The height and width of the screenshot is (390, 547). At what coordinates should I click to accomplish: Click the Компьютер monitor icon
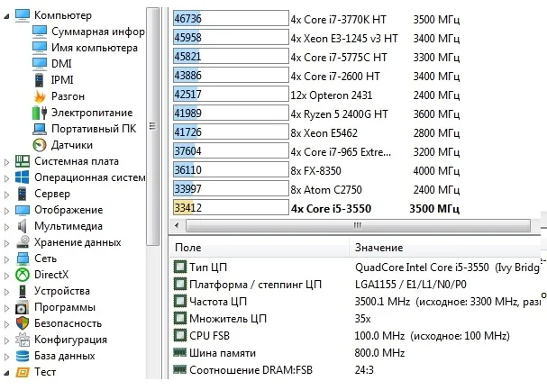[x=23, y=15]
